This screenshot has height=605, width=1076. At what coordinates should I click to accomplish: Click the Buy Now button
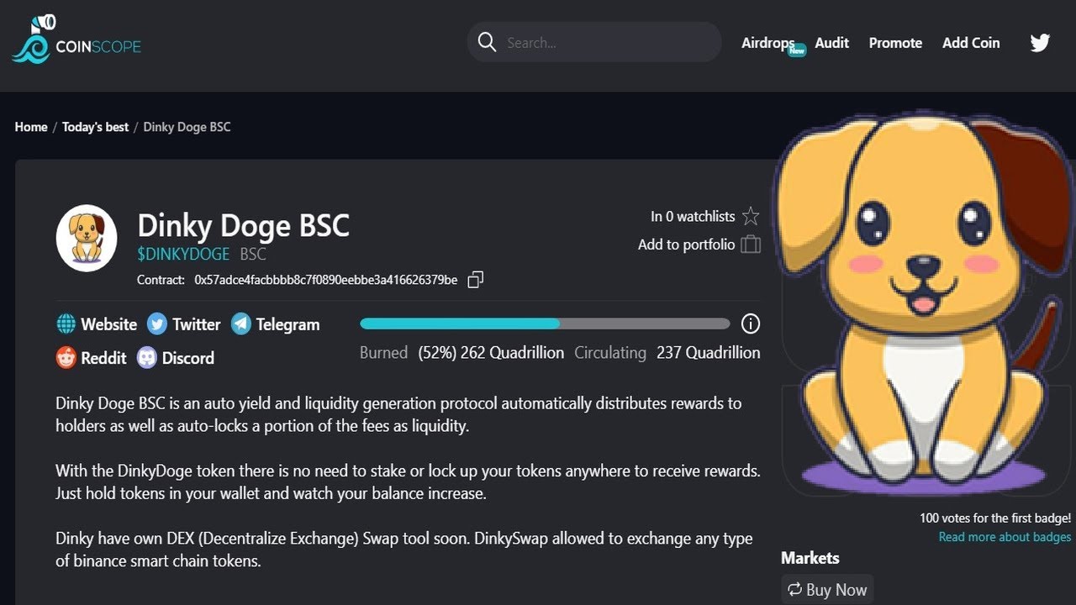(827, 590)
